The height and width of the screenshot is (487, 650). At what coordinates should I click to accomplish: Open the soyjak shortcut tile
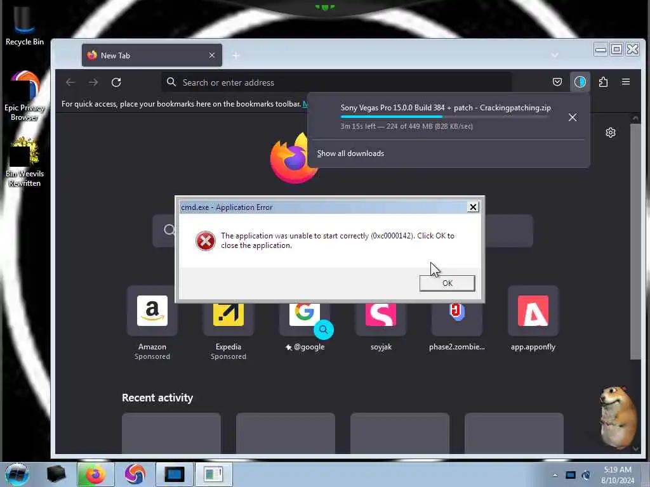[x=381, y=319]
